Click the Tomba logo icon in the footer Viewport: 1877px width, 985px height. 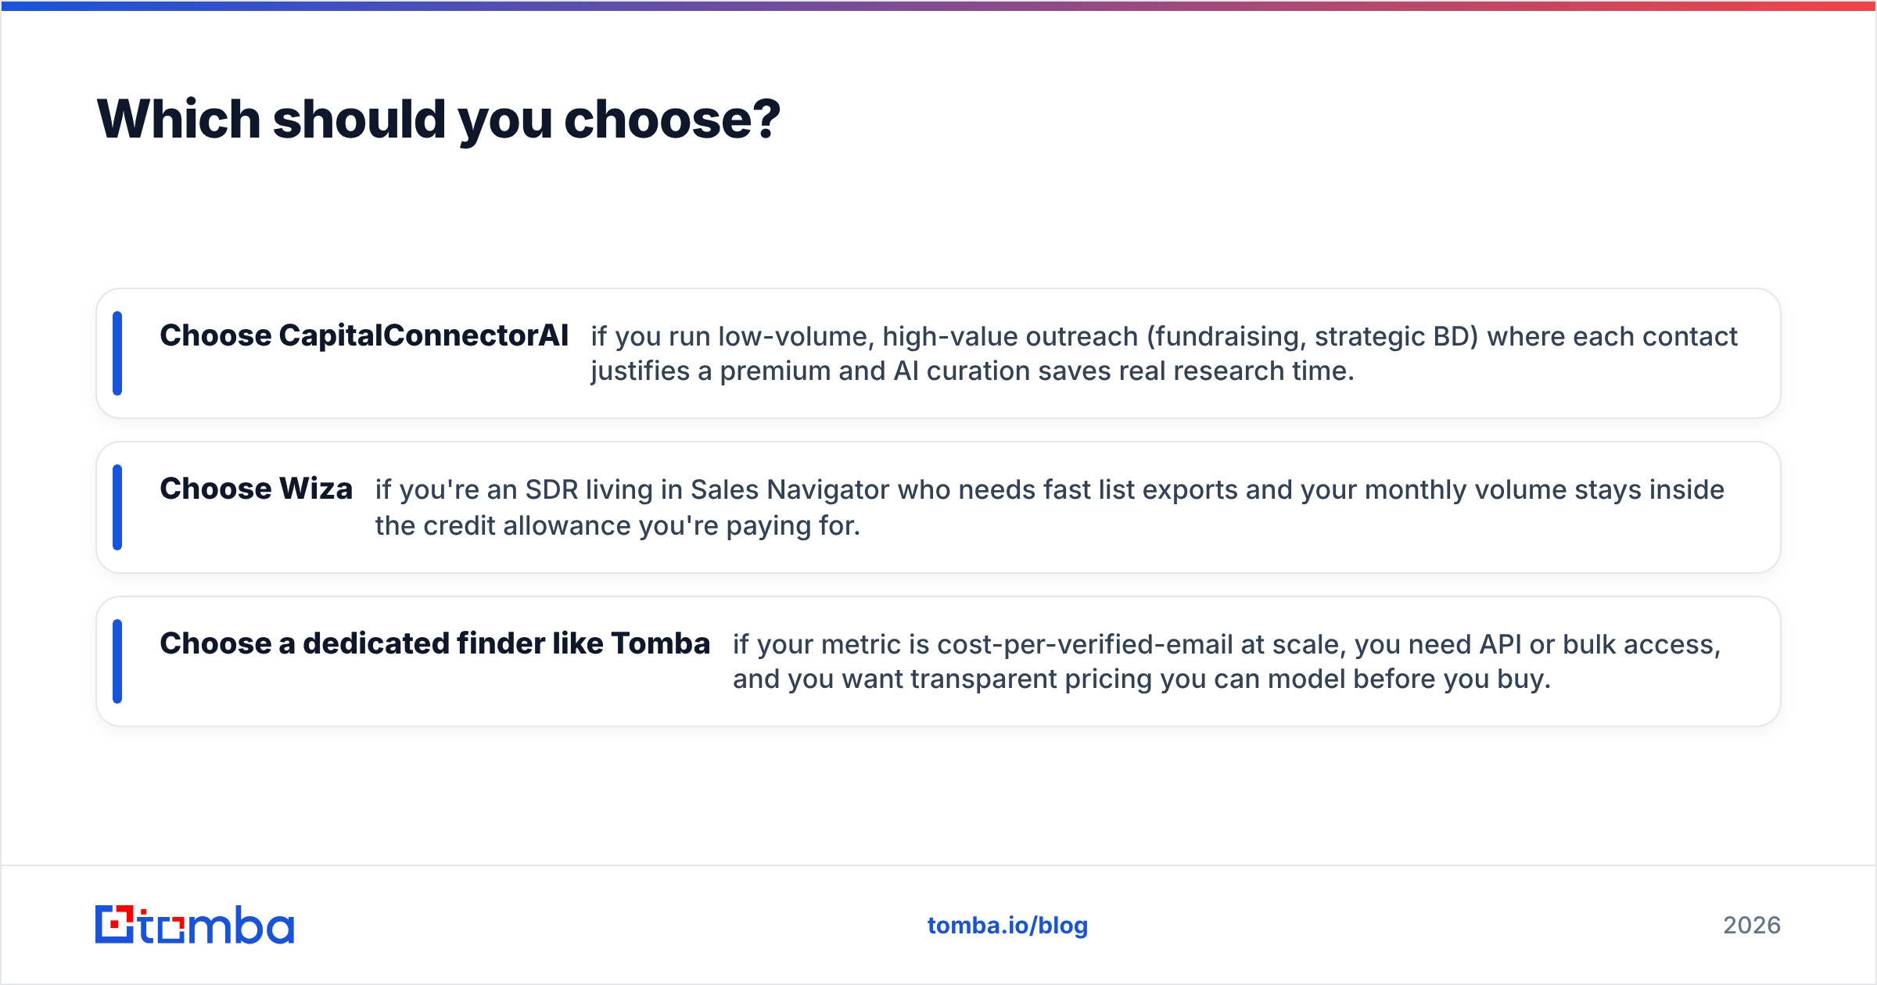114,925
